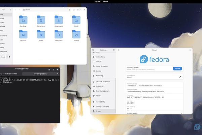Open the Settings hamburger menu
Image resolution: width=202 pixels, height=135 pixels.
click(x=114, y=50)
